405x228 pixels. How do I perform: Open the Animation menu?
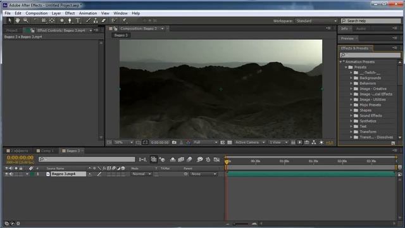[88, 13]
